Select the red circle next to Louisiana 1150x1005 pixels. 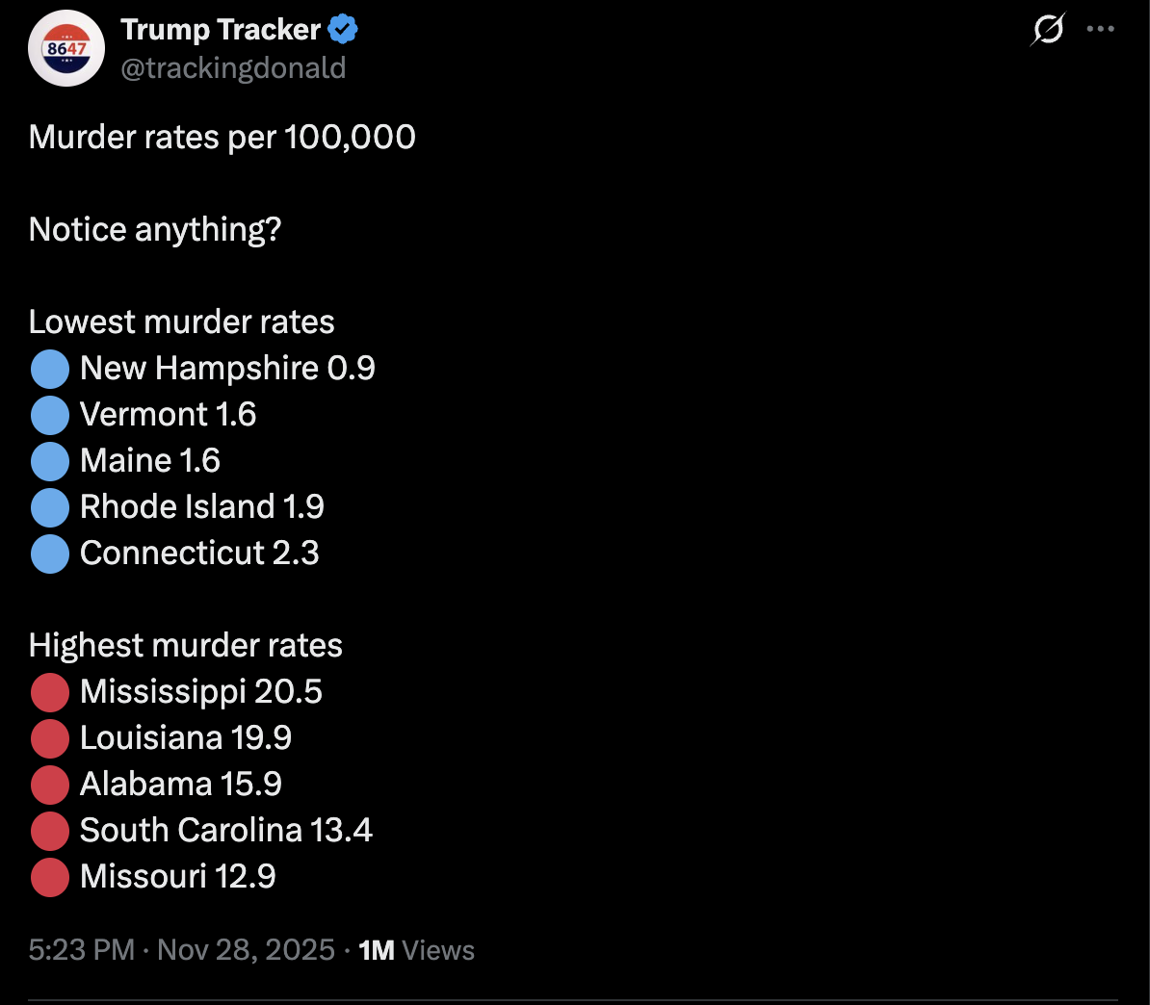50,738
